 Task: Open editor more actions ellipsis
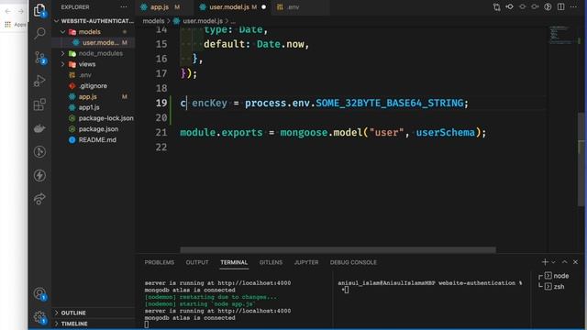(573, 6)
